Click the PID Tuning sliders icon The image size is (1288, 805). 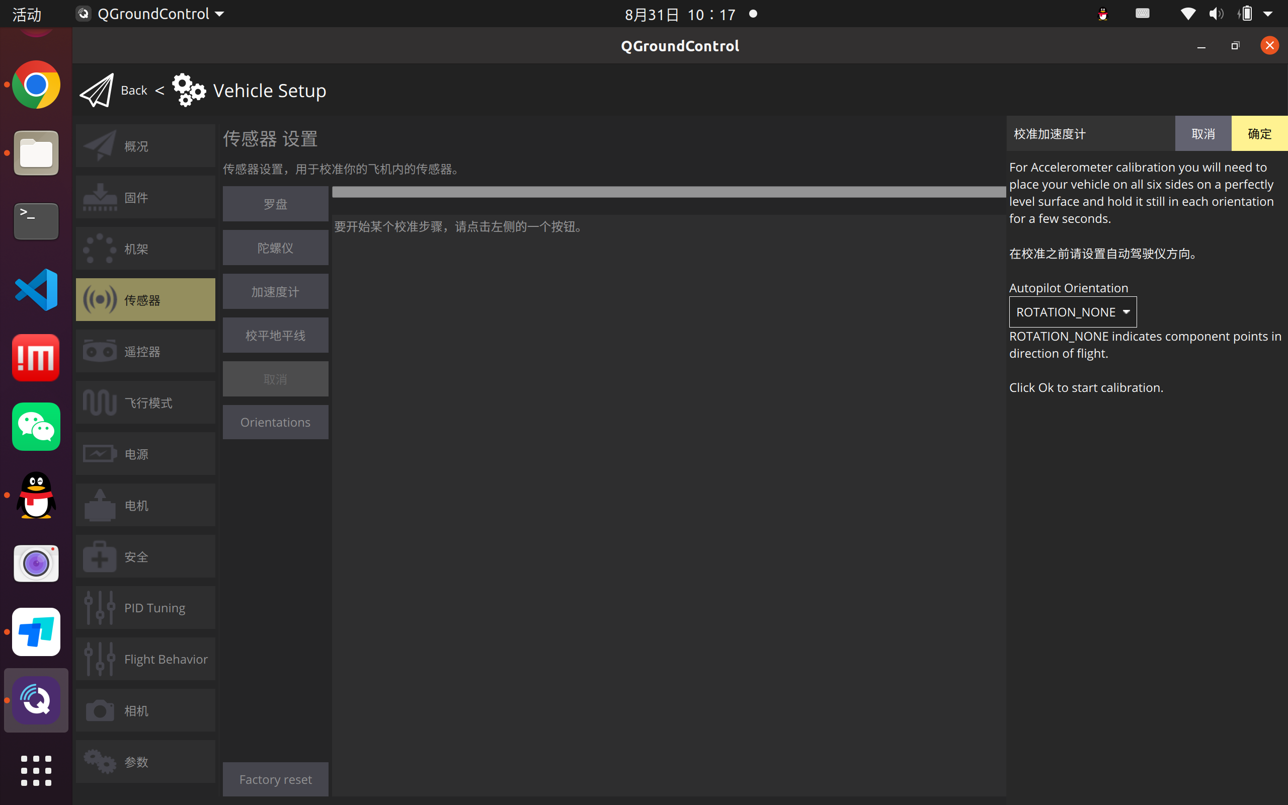(x=100, y=607)
